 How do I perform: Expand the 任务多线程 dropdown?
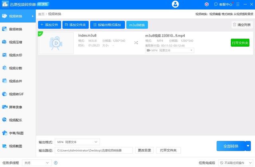pos(37,163)
